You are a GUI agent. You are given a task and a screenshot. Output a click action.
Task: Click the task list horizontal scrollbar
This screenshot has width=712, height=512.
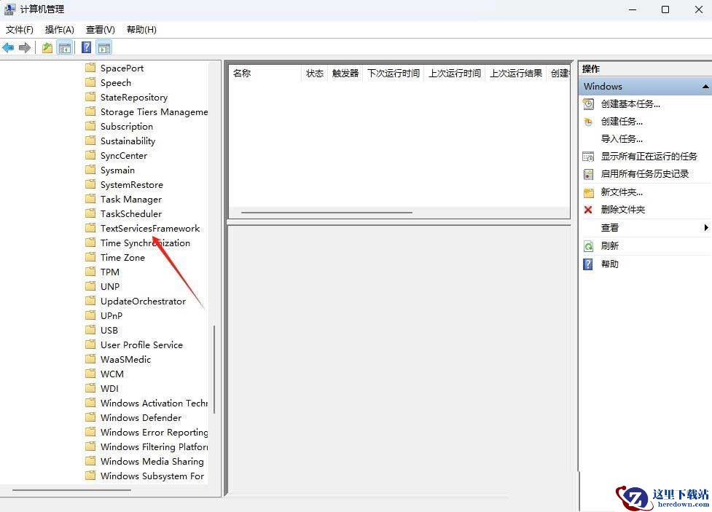click(x=326, y=213)
